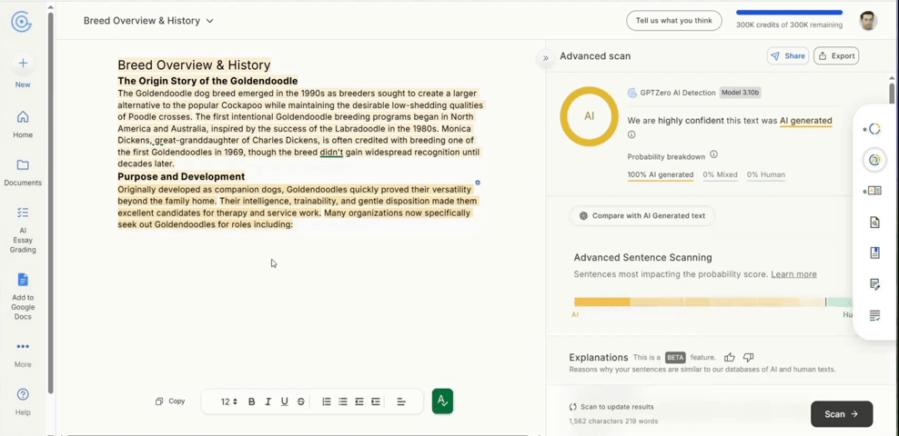Collapse the scan panel with double chevron
899x436 pixels.
pyautogui.click(x=545, y=58)
